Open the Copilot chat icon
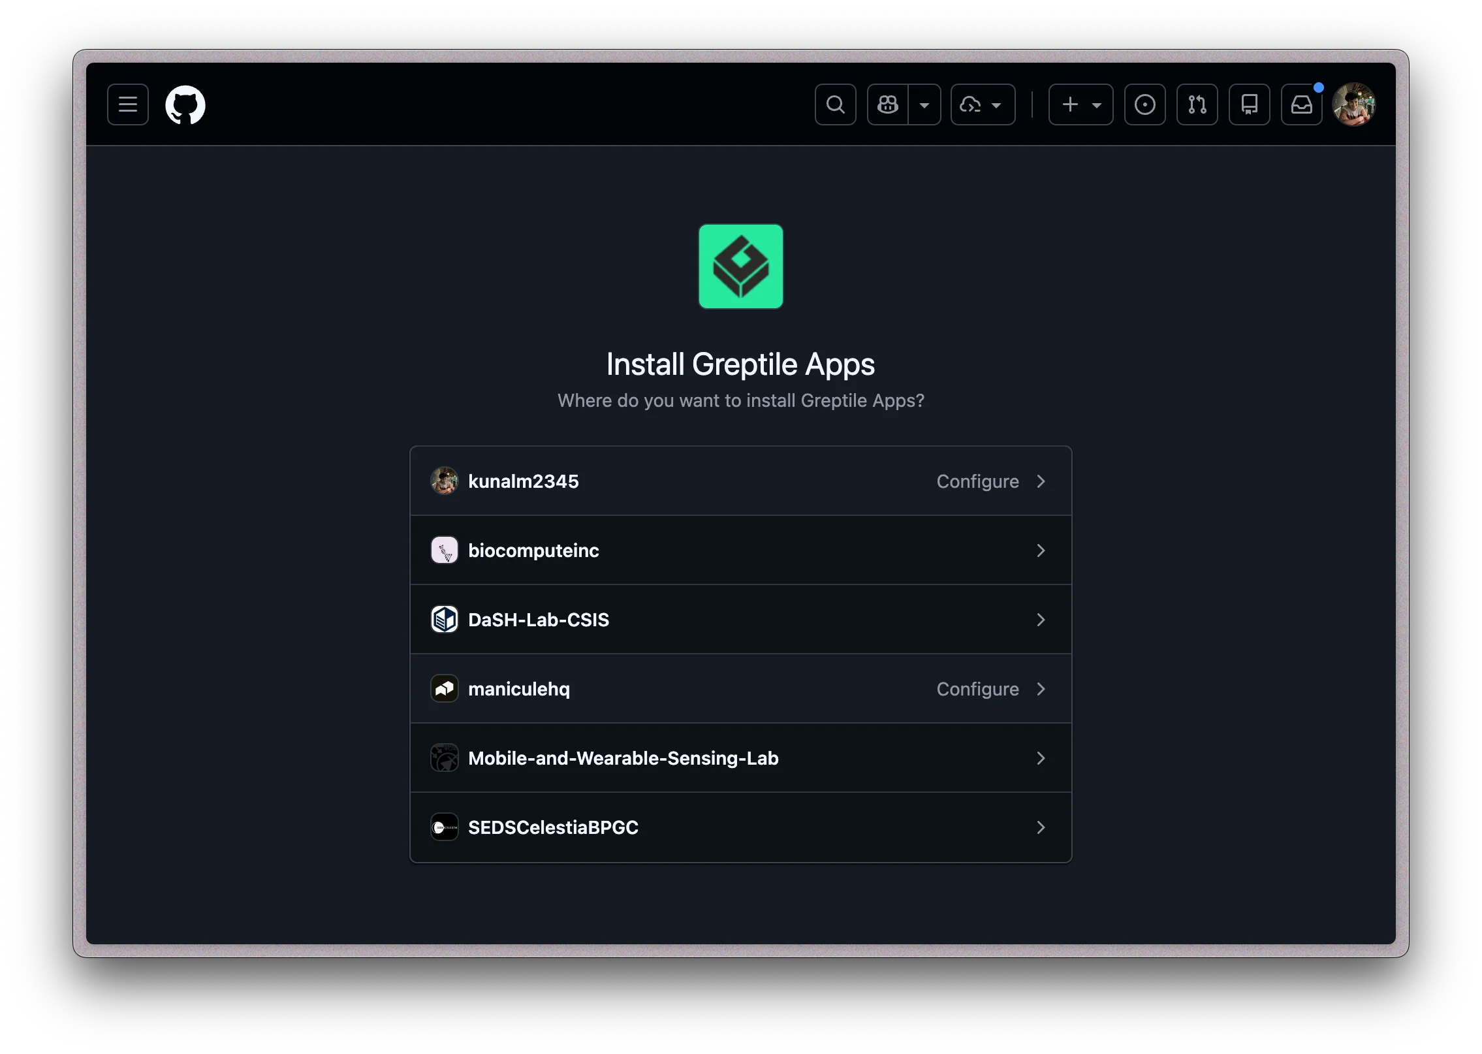This screenshot has height=1054, width=1482. (x=888, y=104)
